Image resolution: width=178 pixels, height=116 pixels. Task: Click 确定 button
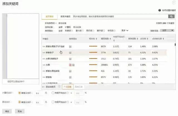(x=7, y=111)
